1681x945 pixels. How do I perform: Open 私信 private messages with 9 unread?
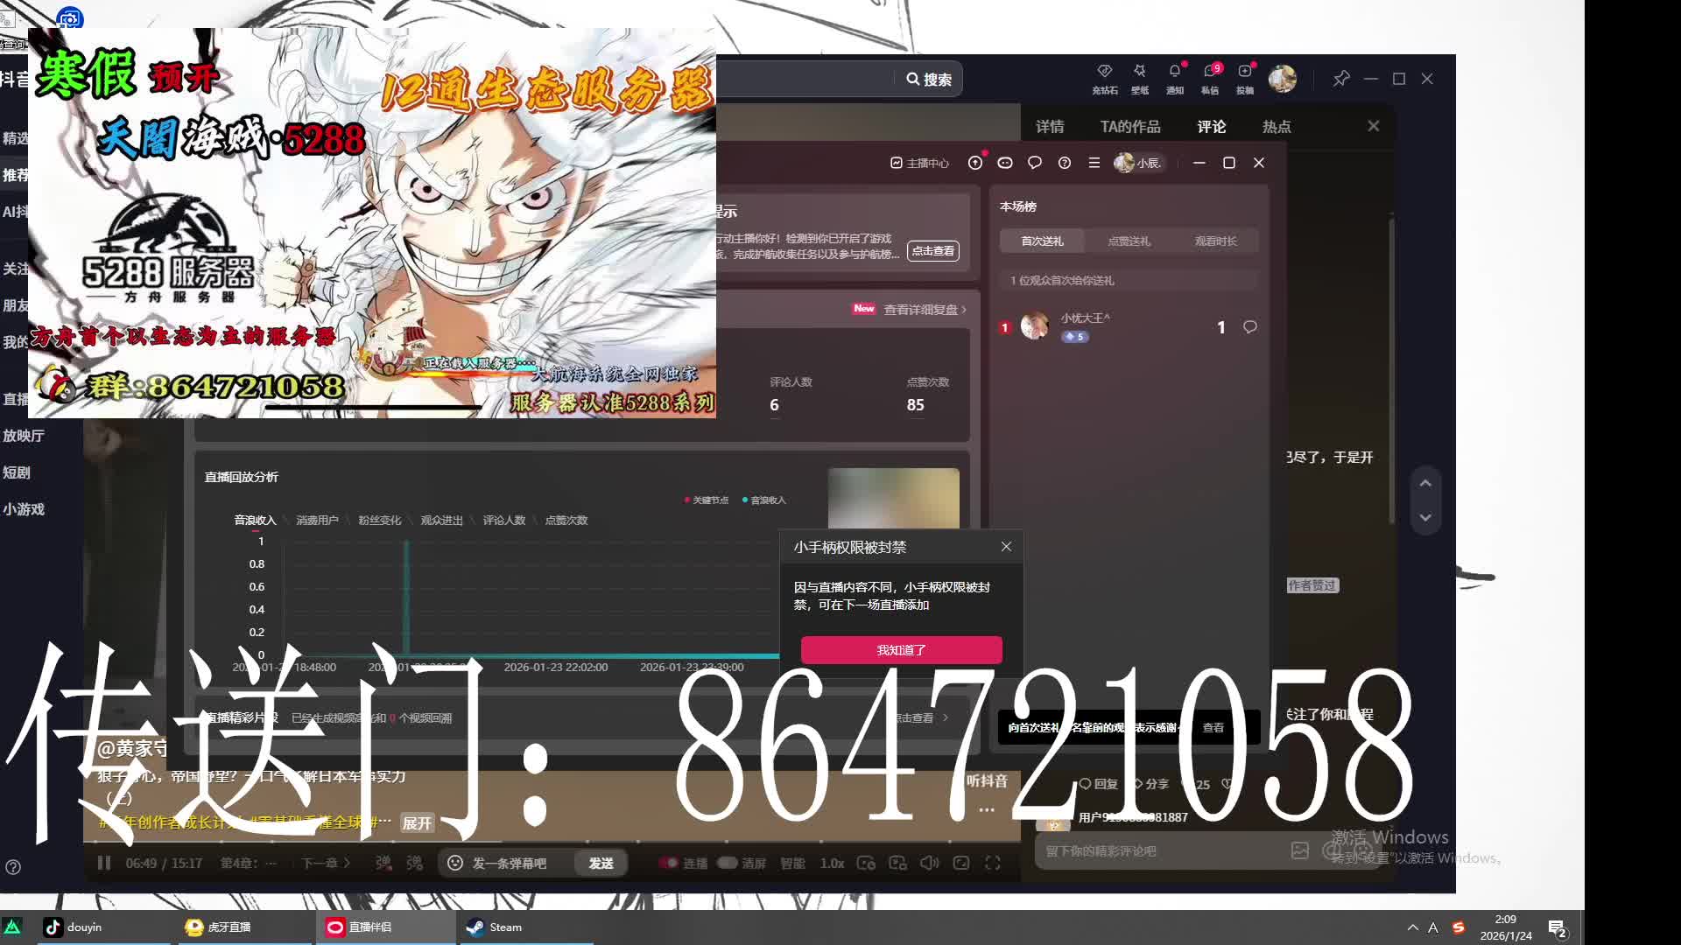pyautogui.click(x=1209, y=79)
